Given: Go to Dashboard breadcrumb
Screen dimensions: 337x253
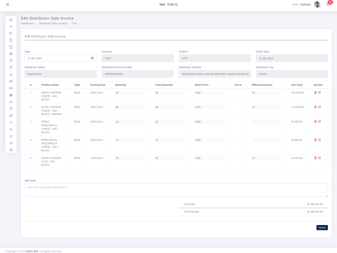Looking at the screenshot, I should (x=27, y=24).
